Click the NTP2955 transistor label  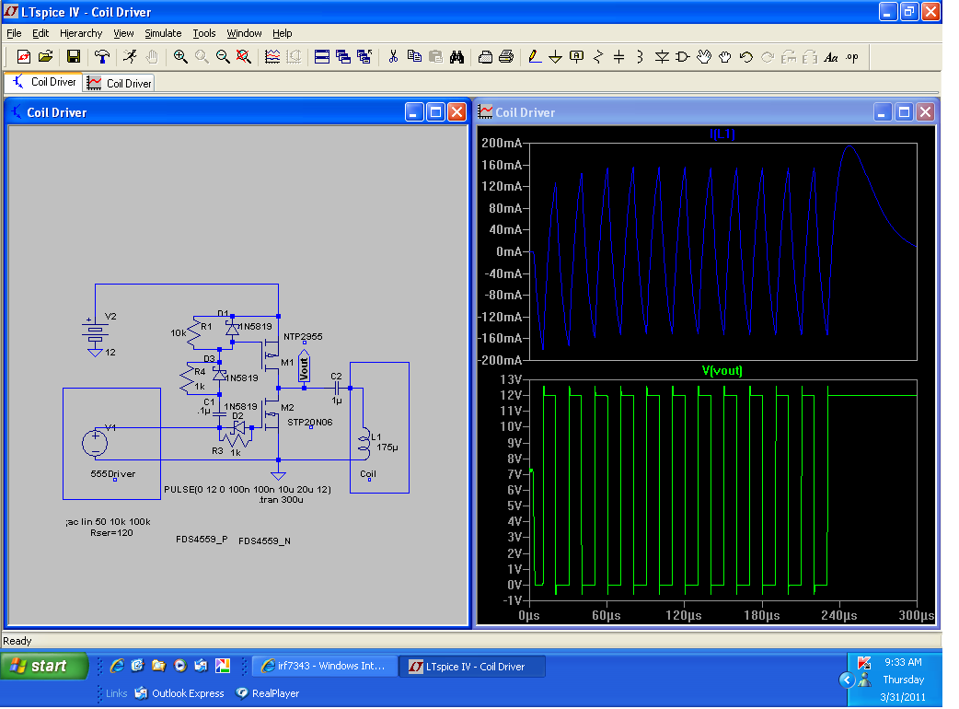303,336
